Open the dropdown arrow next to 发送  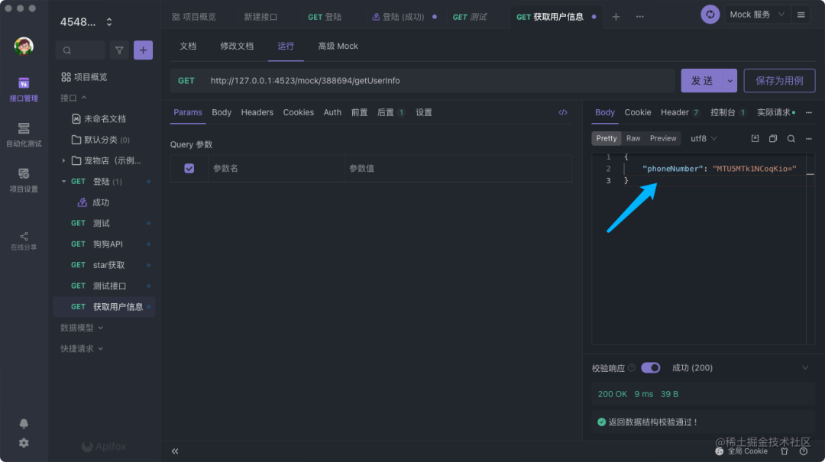pos(730,81)
